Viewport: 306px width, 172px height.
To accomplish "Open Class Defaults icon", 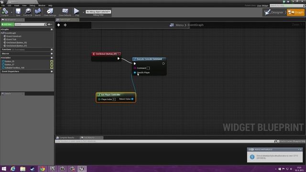I will [65, 11].
